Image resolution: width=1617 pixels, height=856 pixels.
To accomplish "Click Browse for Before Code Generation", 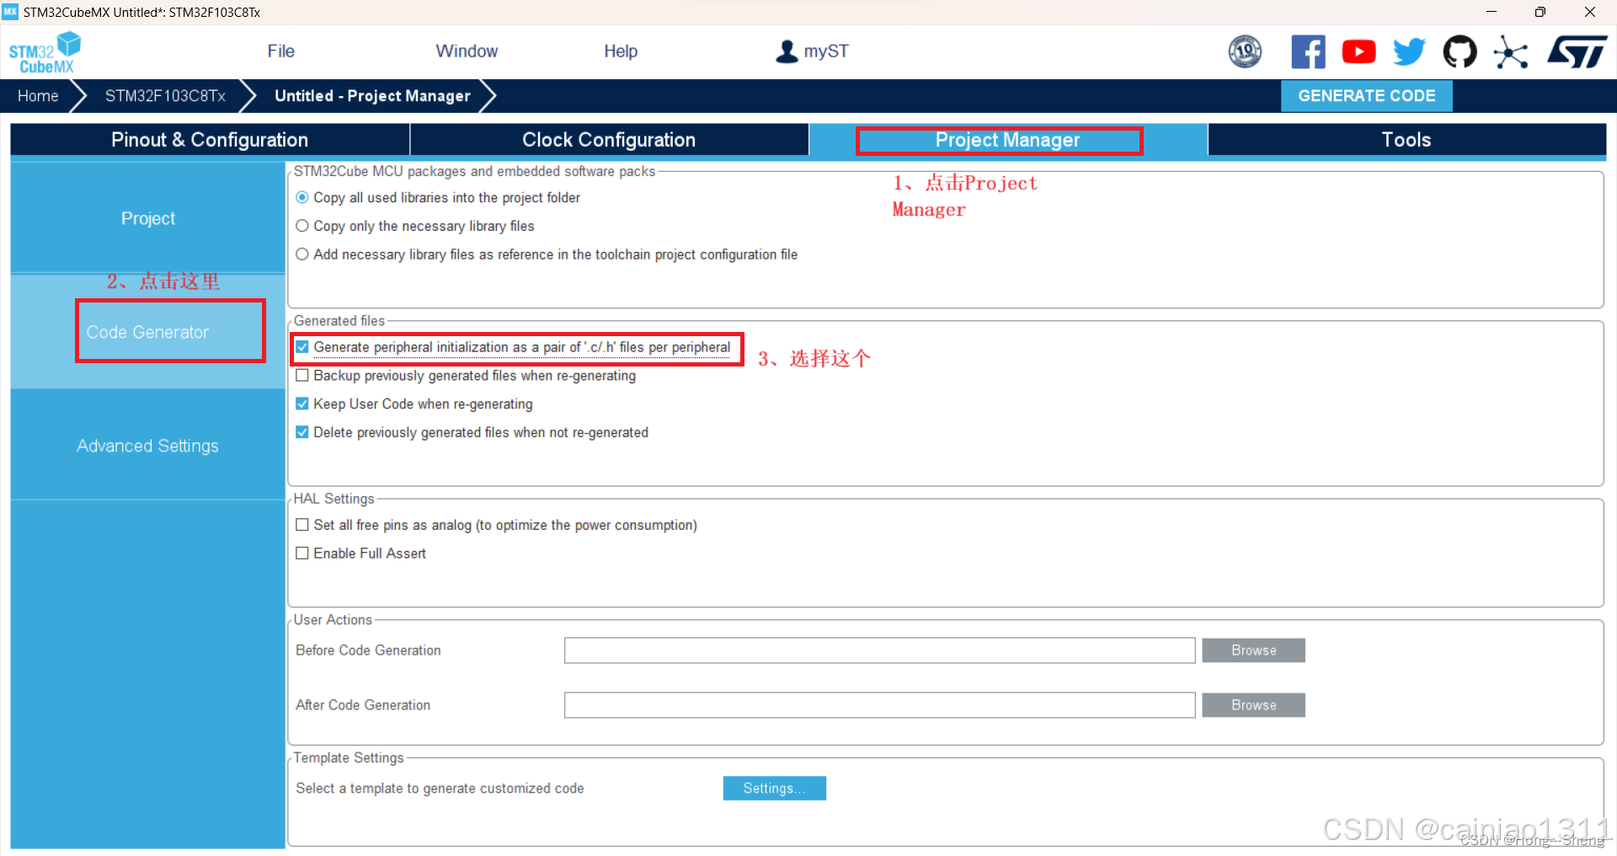I will (x=1254, y=650).
